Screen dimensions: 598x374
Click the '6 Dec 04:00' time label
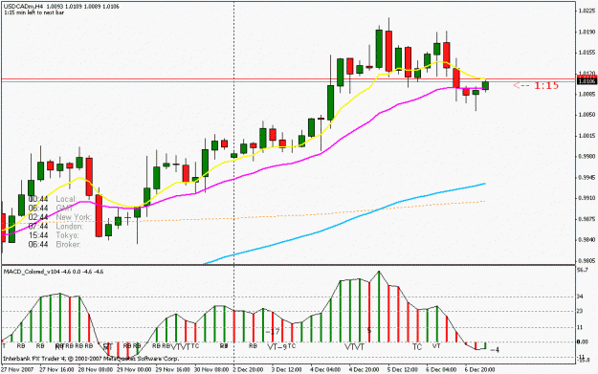click(x=442, y=370)
